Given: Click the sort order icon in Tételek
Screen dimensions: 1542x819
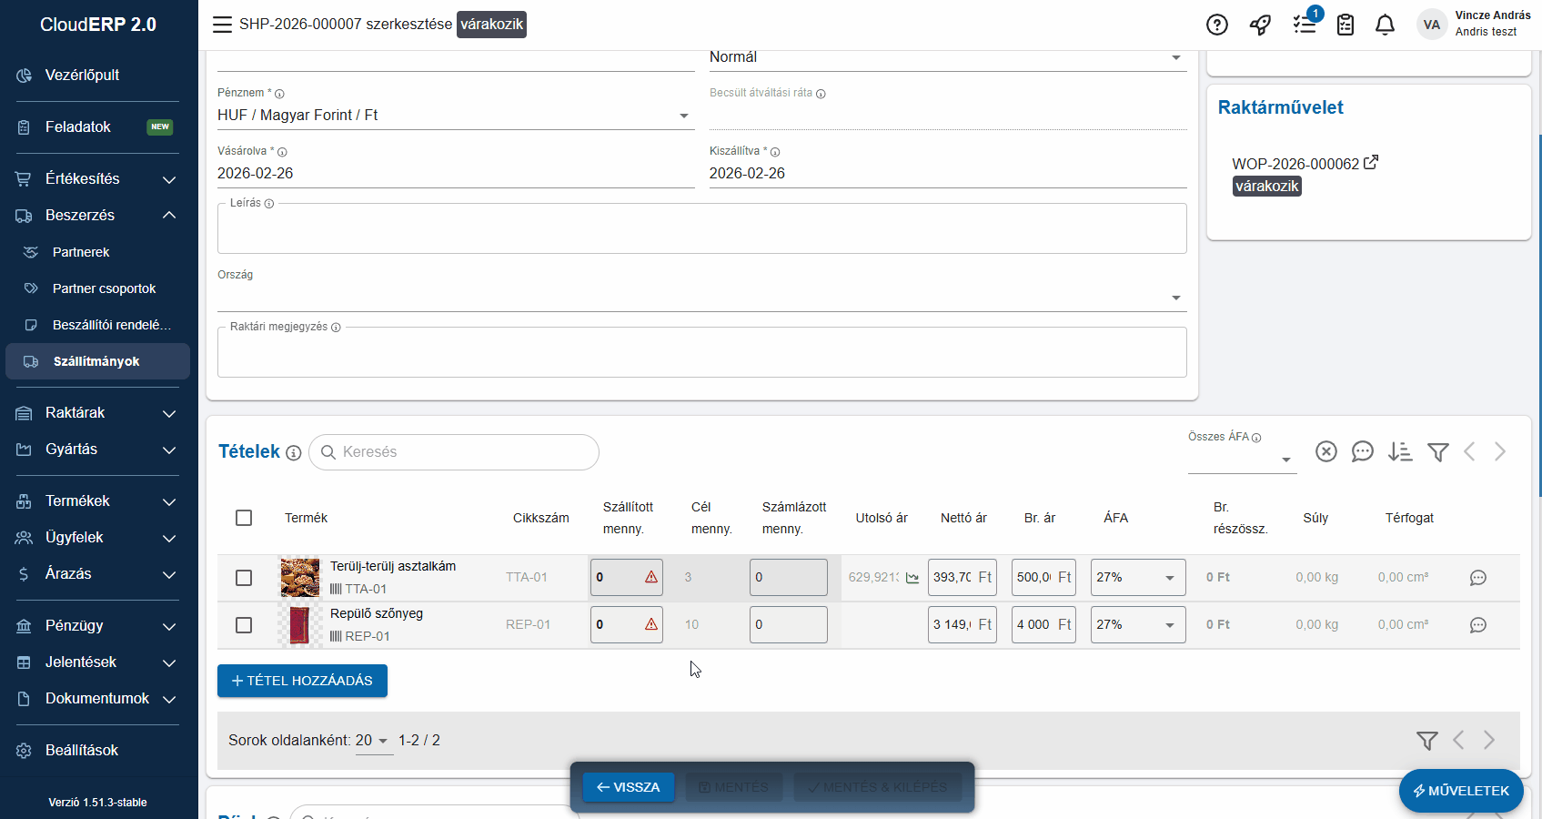Looking at the screenshot, I should pyautogui.click(x=1400, y=451).
